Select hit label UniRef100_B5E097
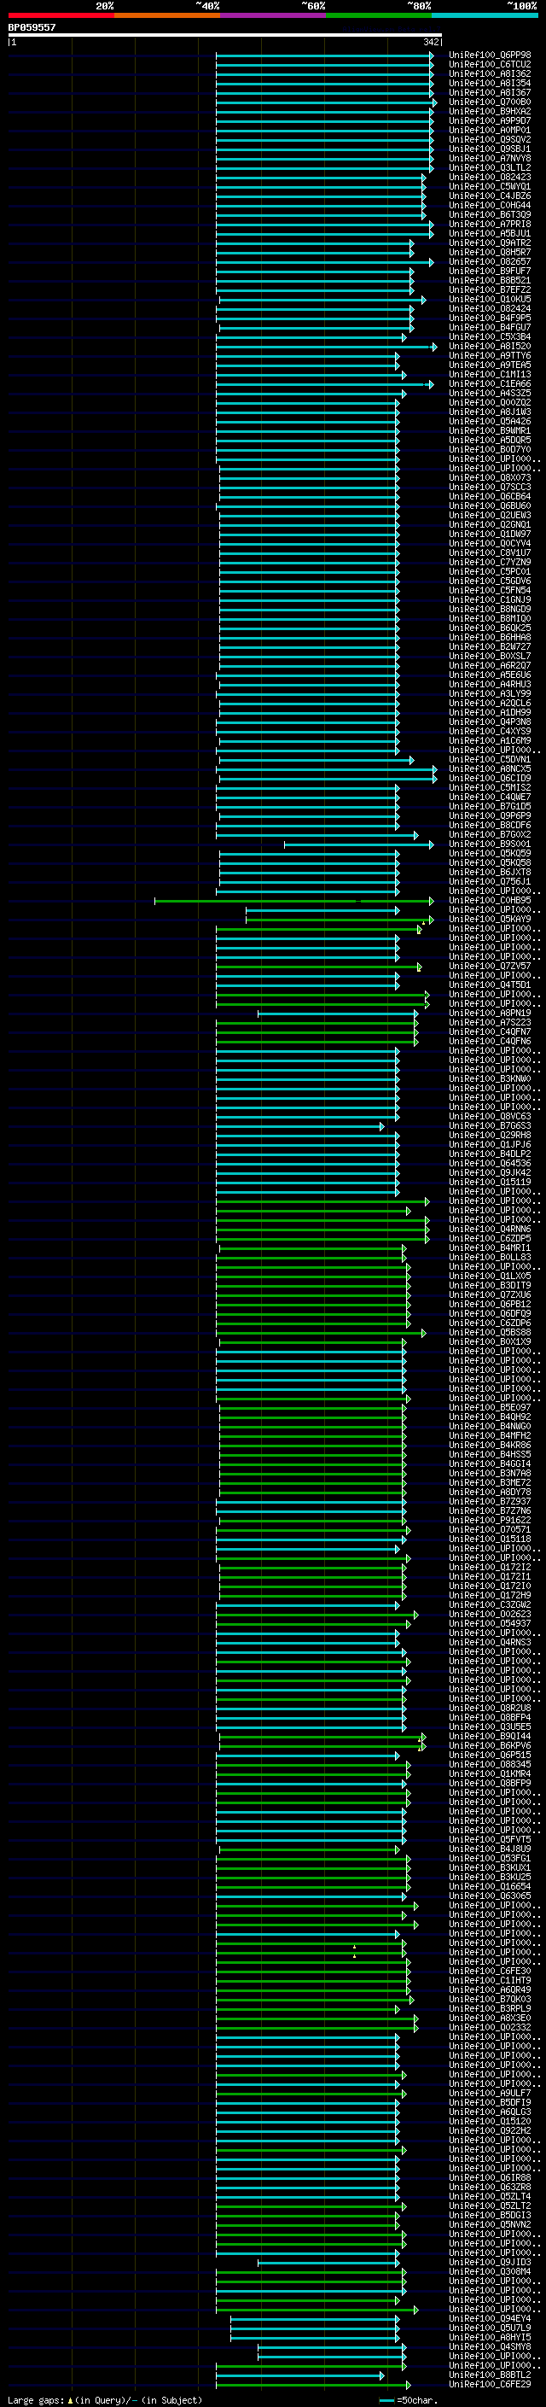Viewport: 546px width, 2407px height. (489, 1407)
